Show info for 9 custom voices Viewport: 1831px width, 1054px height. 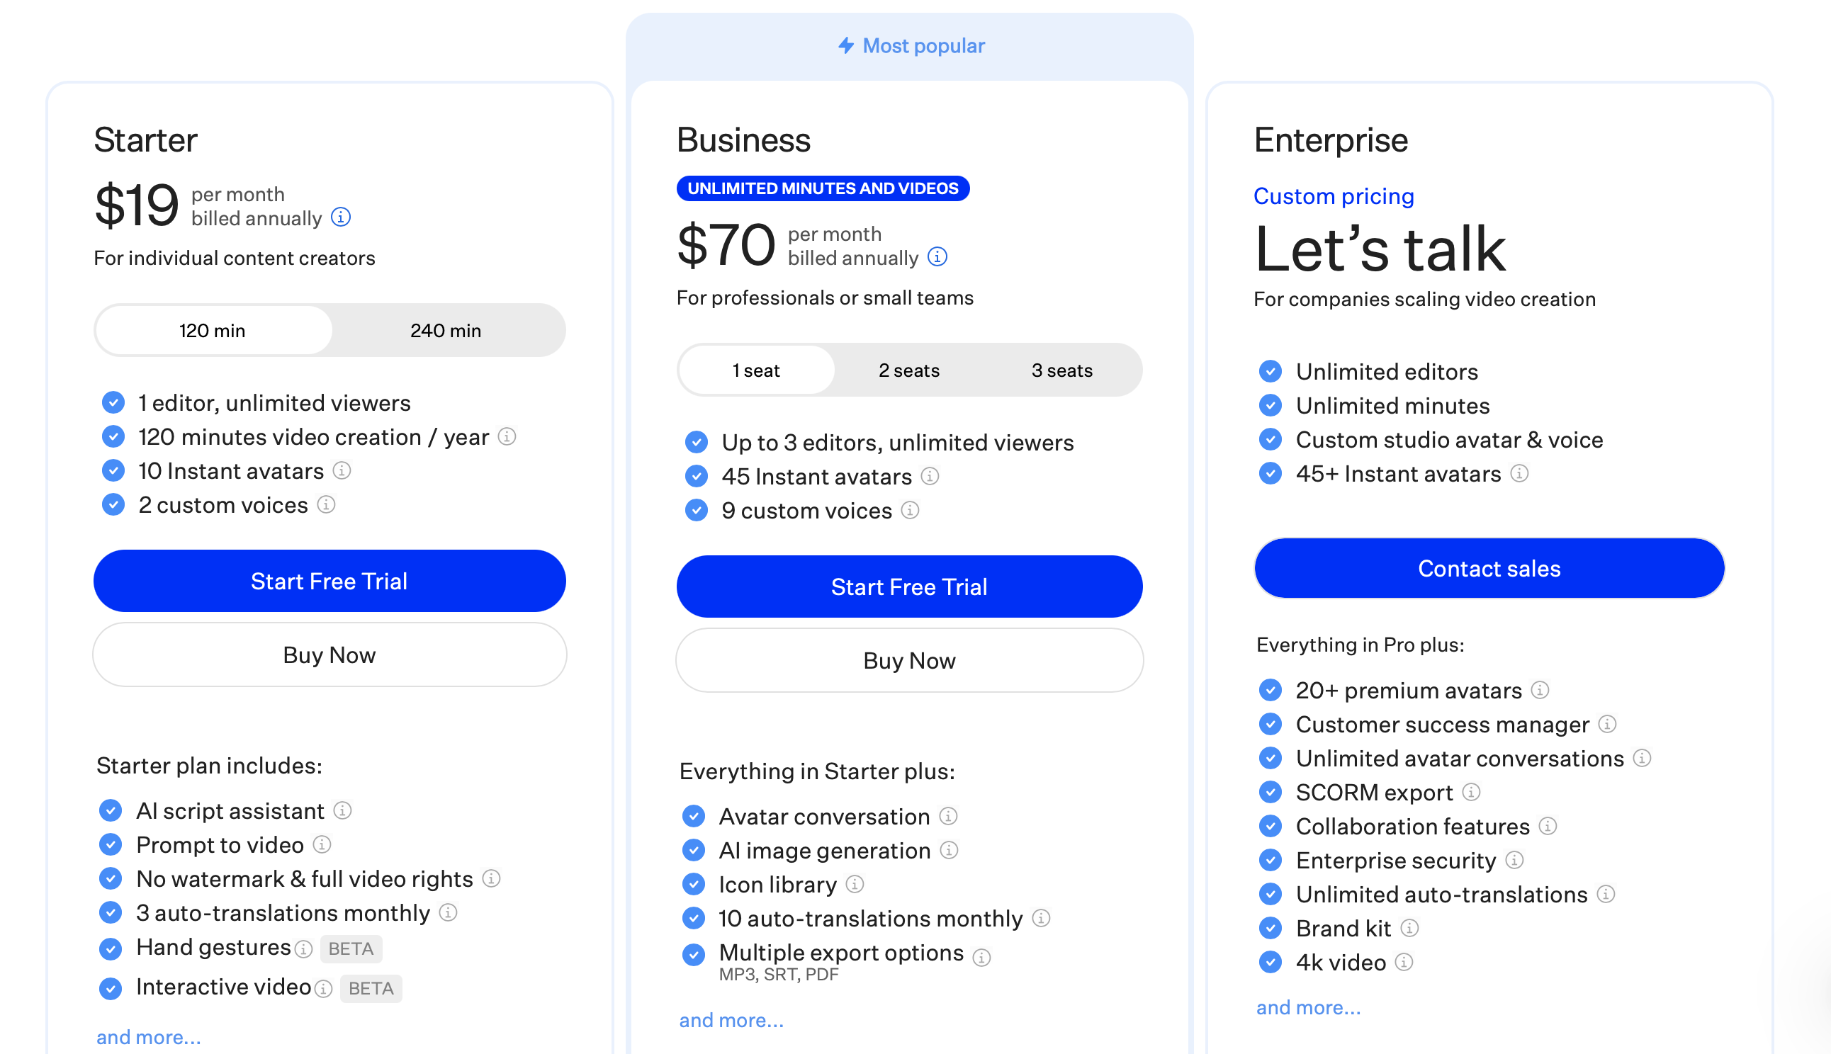pyautogui.click(x=910, y=510)
